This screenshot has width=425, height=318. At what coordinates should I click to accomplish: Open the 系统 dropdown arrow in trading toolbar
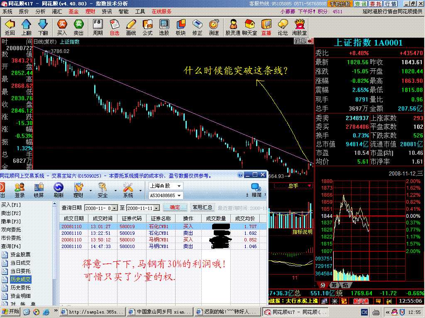(x=140, y=190)
